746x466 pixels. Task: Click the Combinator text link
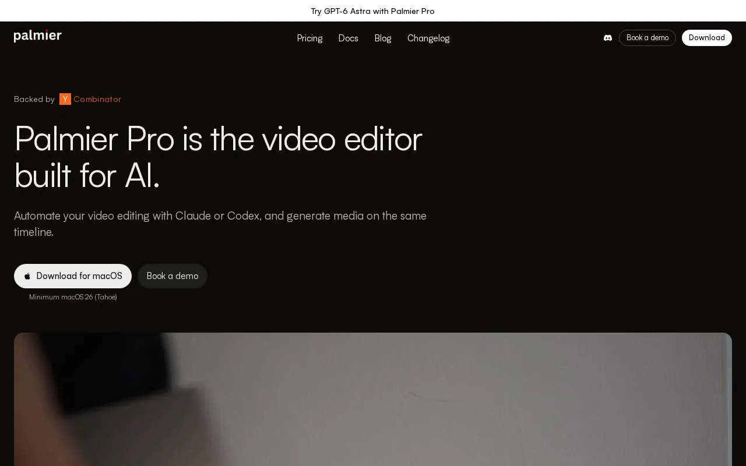pyautogui.click(x=97, y=99)
